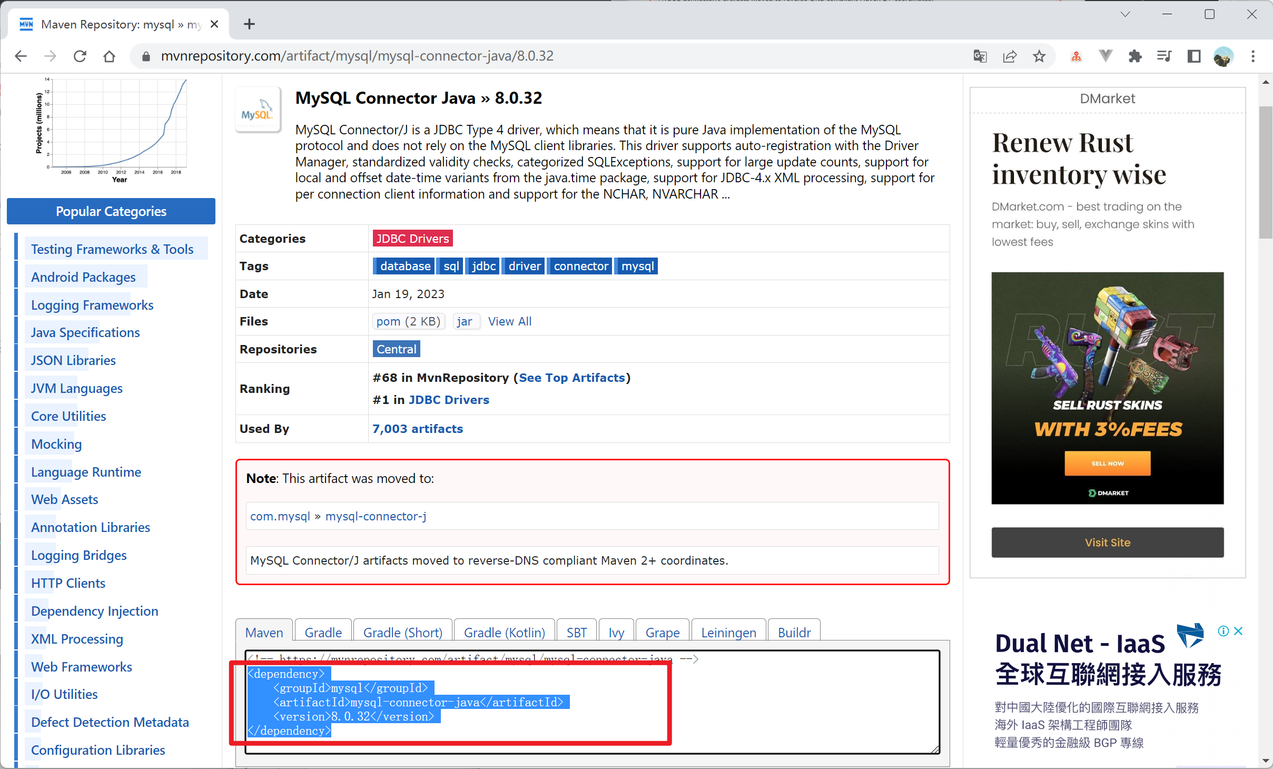Image resolution: width=1273 pixels, height=769 pixels.
Task: Open Chrome three-dot menu
Action: click(x=1253, y=56)
